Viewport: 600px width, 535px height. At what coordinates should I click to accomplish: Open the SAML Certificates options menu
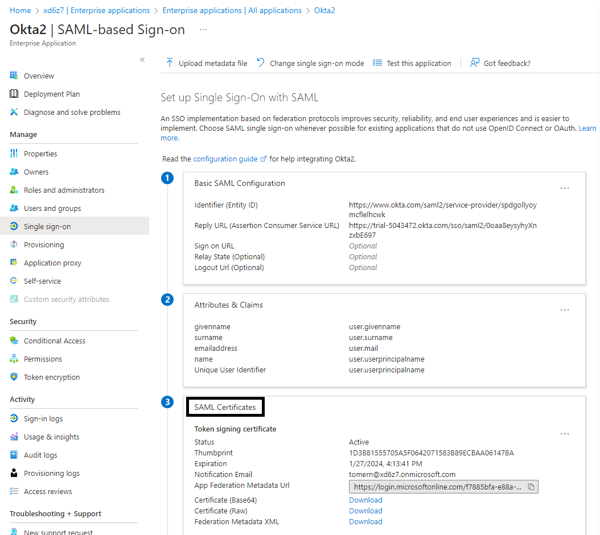click(564, 433)
